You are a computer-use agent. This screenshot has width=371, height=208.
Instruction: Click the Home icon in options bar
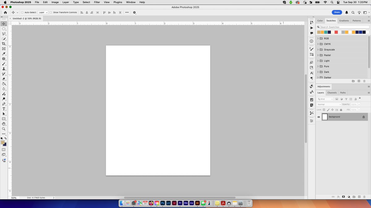5,13
